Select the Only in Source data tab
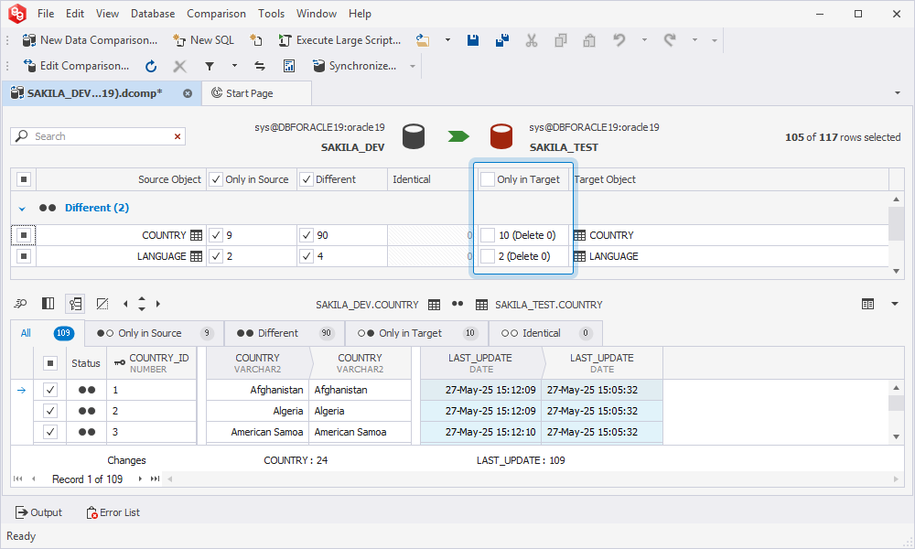 tap(155, 333)
